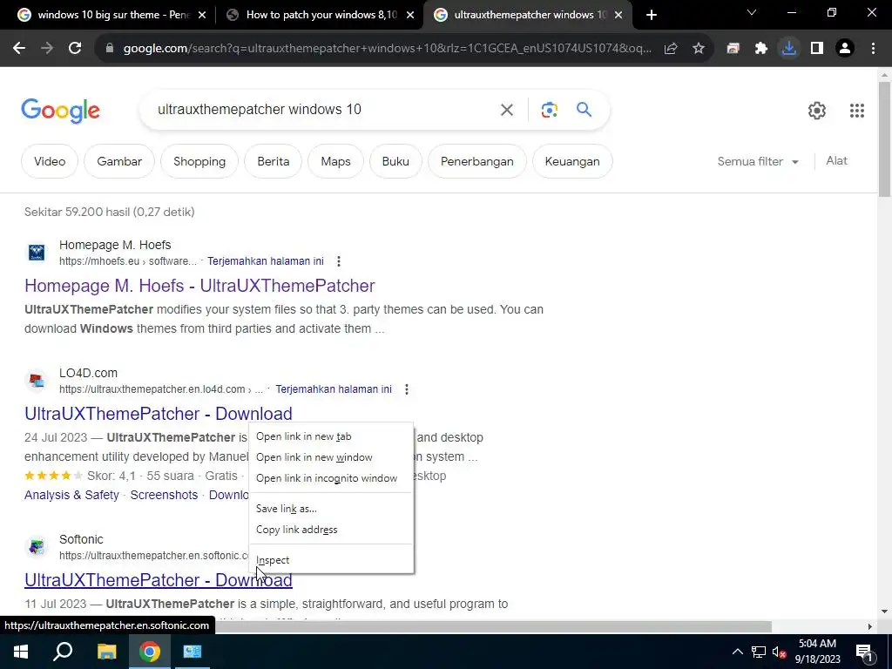892x669 pixels.
Task: Bookmark this page with the star
Action: click(x=699, y=49)
